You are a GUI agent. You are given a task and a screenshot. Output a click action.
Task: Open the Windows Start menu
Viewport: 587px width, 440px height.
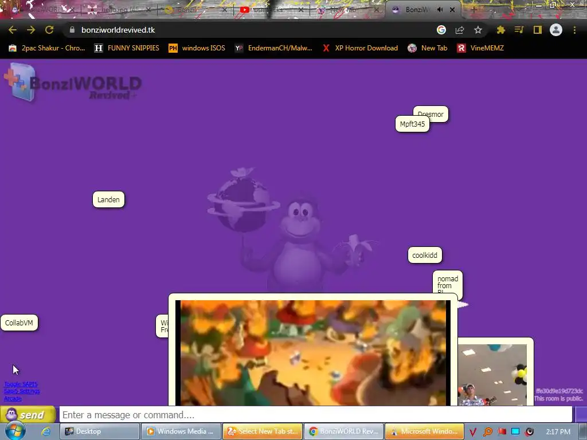point(15,431)
